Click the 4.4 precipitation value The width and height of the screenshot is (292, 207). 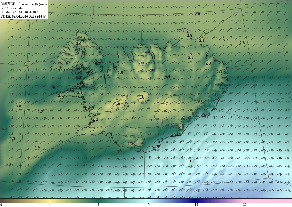[167, 76]
